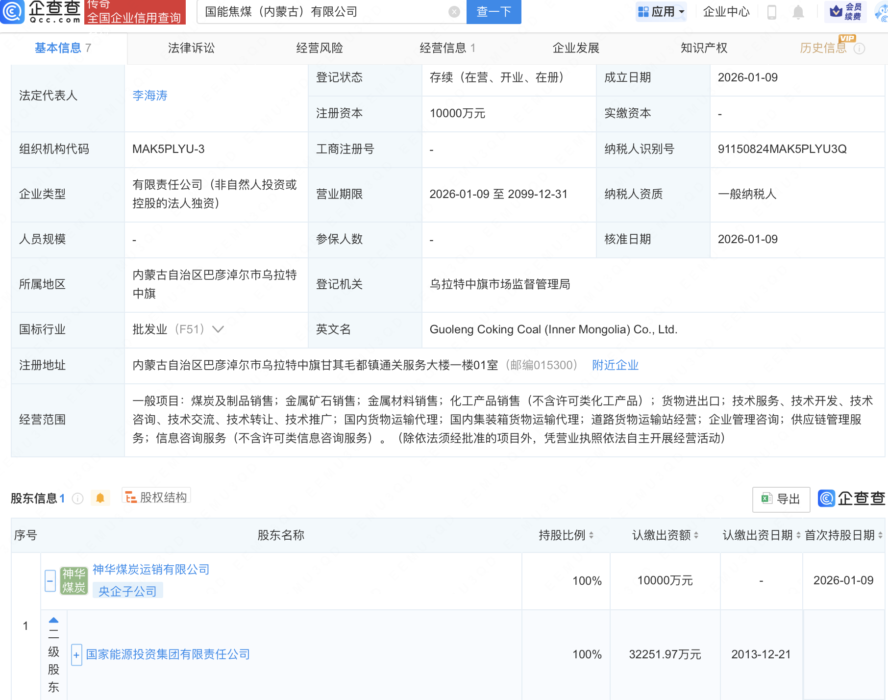Image resolution: width=888 pixels, height=700 pixels.
Task: Switch to the 知识产权 tab
Action: click(x=704, y=48)
